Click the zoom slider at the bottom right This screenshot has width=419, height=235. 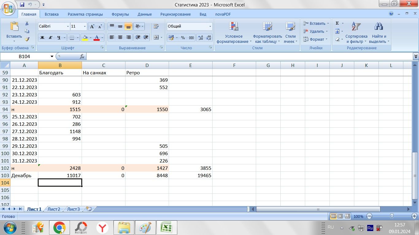[x=392, y=216]
